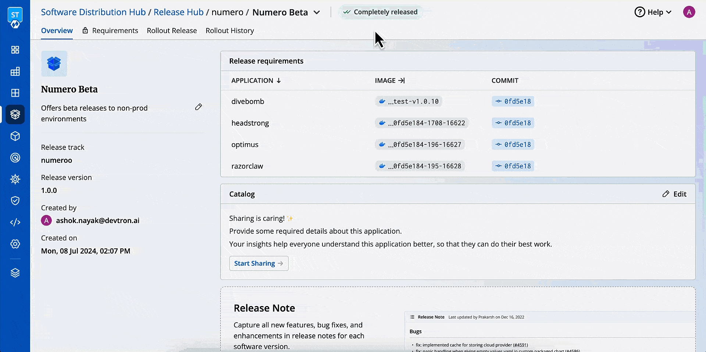Screen dimensions: 706x352
Task: Open the user avatar A at top right
Action: (x=689, y=12)
